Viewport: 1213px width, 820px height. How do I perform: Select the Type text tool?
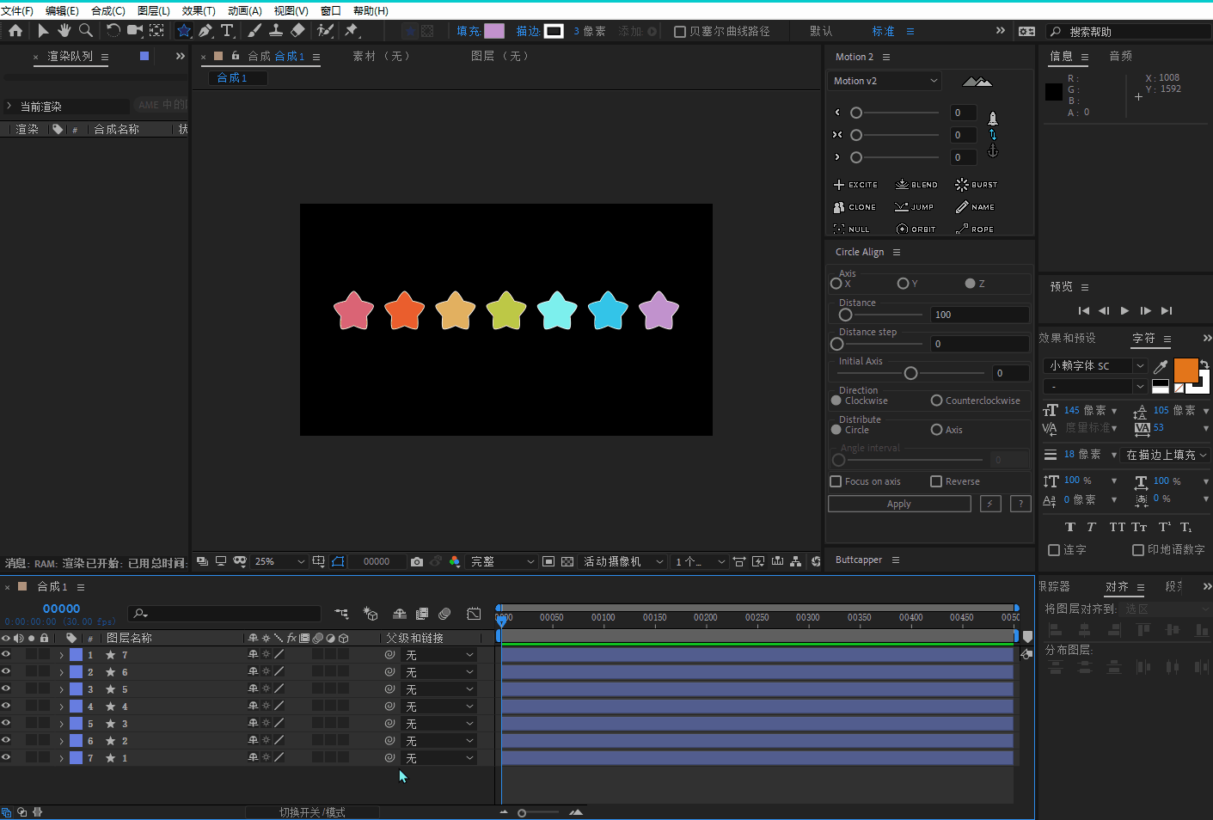(227, 31)
